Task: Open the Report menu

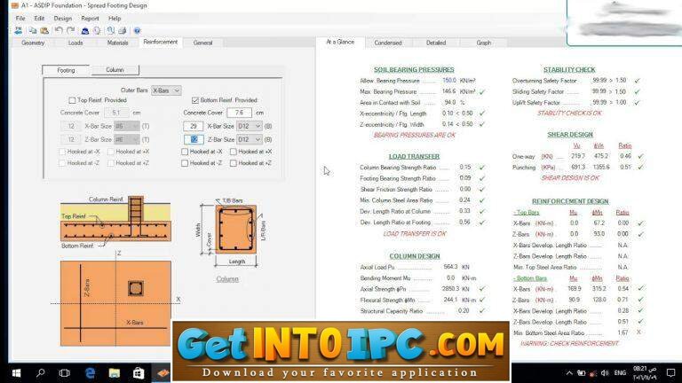Action: (x=90, y=19)
